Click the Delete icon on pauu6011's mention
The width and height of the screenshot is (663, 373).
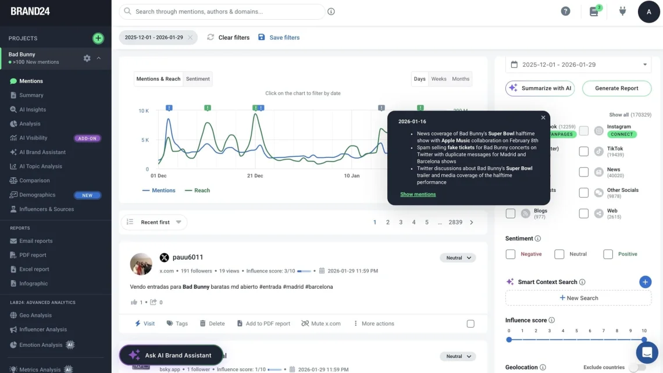(x=204, y=323)
